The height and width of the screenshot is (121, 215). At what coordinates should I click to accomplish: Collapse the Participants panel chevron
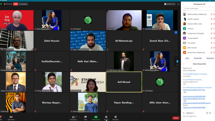[184, 4]
